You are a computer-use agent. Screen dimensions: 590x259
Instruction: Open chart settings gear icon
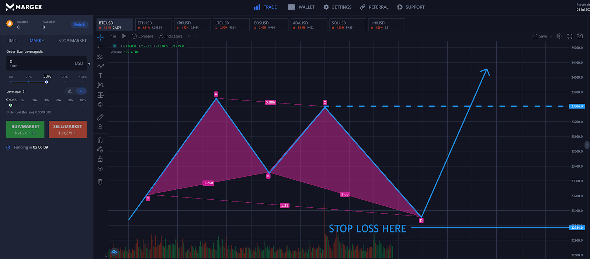[559, 36]
